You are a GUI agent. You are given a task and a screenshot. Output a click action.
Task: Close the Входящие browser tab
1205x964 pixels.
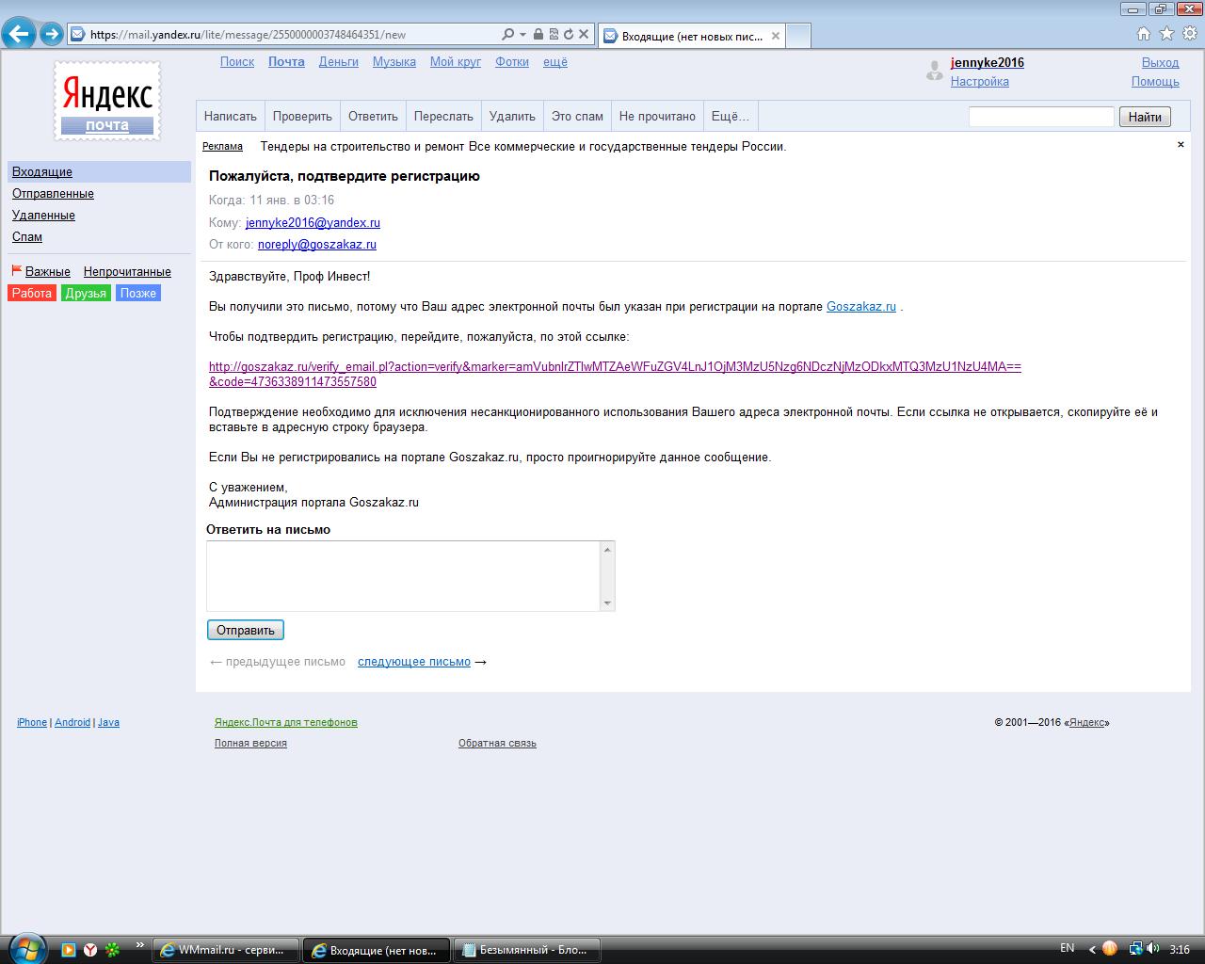point(776,37)
